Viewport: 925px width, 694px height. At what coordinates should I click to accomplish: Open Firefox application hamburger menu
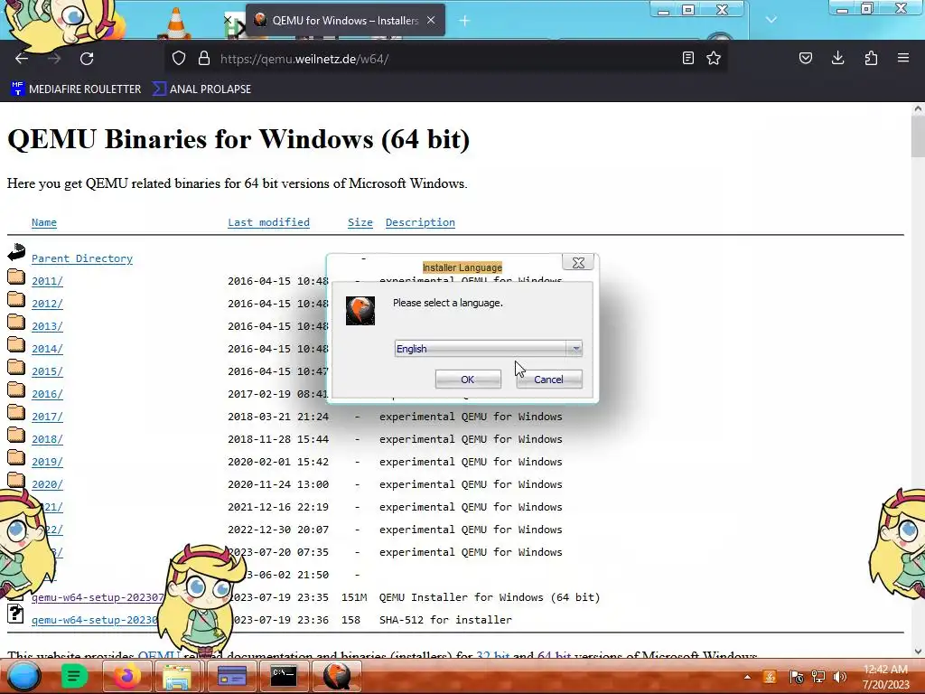pos(903,58)
